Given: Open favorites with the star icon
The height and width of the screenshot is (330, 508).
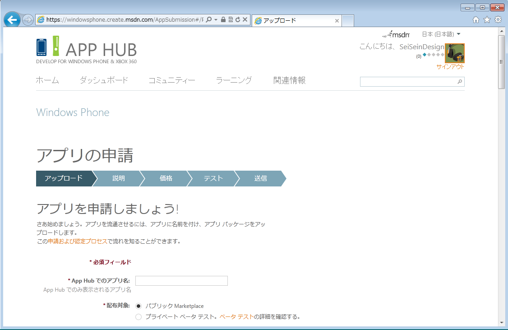Looking at the screenshot, I should point(487,20).
